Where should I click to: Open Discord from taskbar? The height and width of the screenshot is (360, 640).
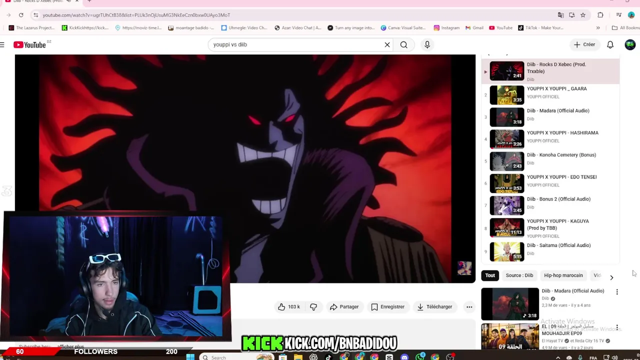(404, 357)
